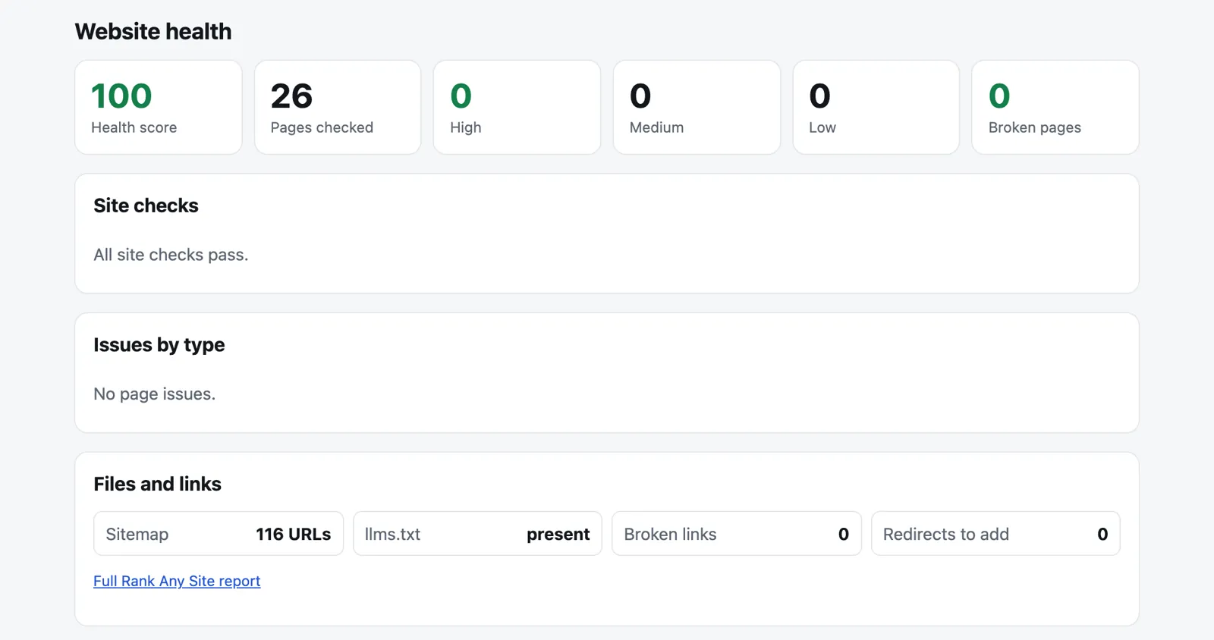The width and height of the screenshot is (1214, 640).
Task: Click the Broken links count box
Action: [x=737, y=534]
